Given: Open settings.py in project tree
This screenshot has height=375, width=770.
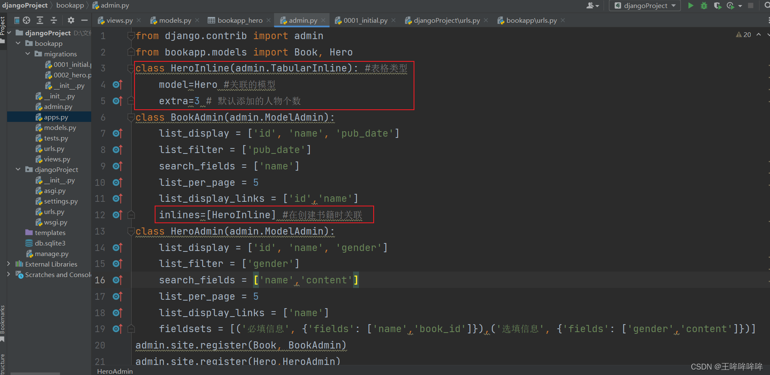Looking at the screenshot, I should tap(57, 201).
